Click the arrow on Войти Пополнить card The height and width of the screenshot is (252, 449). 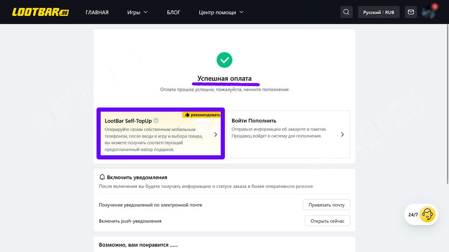coord(342,134)
